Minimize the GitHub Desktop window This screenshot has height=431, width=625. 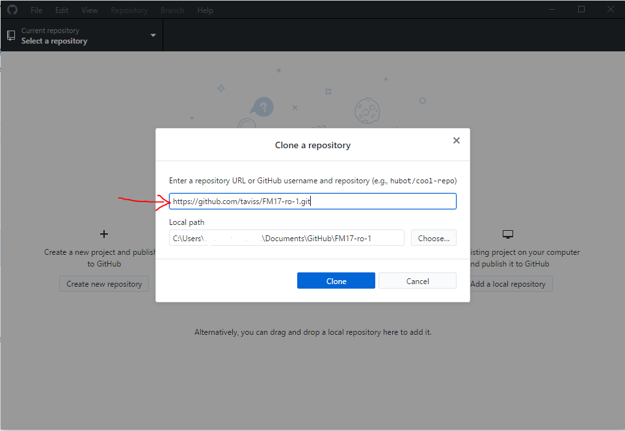click(552, 9)
